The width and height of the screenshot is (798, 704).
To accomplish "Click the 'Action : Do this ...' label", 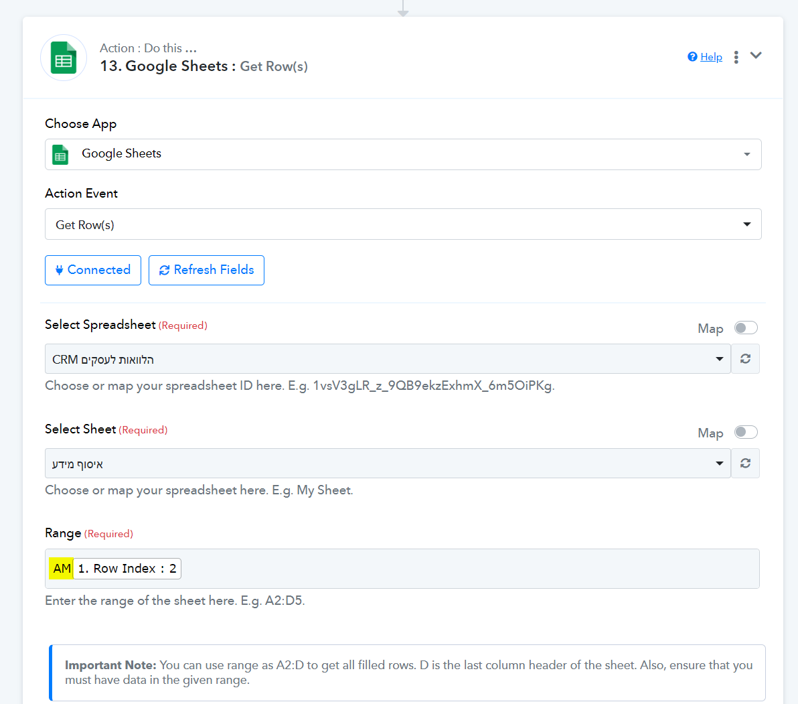I will pyautogui.click(x=148, y=48).
